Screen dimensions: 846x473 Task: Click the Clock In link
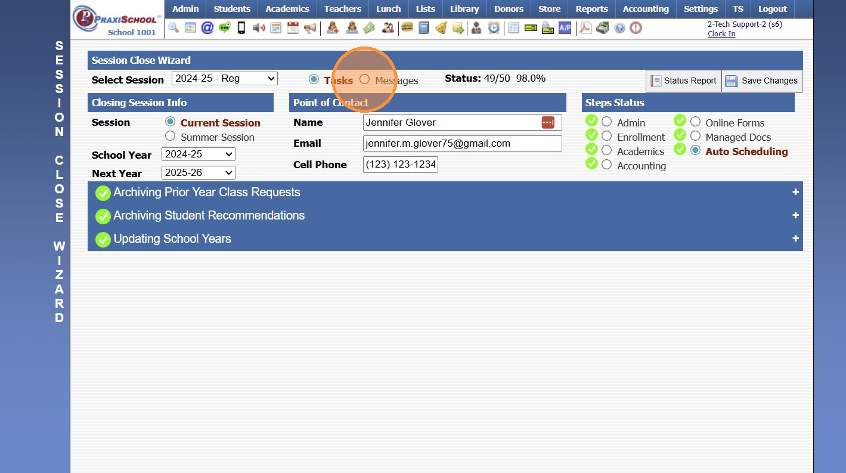tap(721, 34)
